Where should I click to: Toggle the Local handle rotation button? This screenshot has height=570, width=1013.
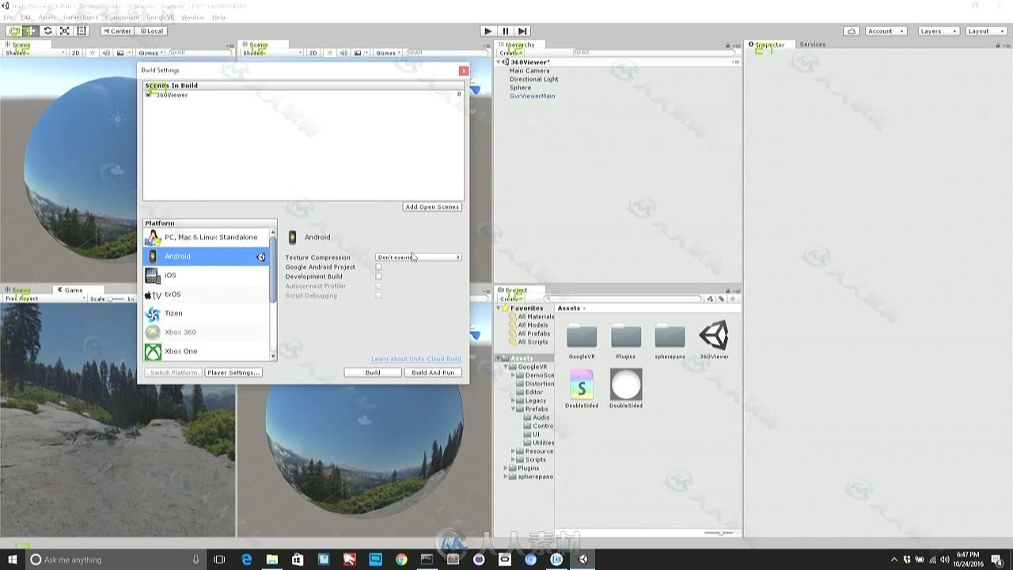tap(150, 31)
